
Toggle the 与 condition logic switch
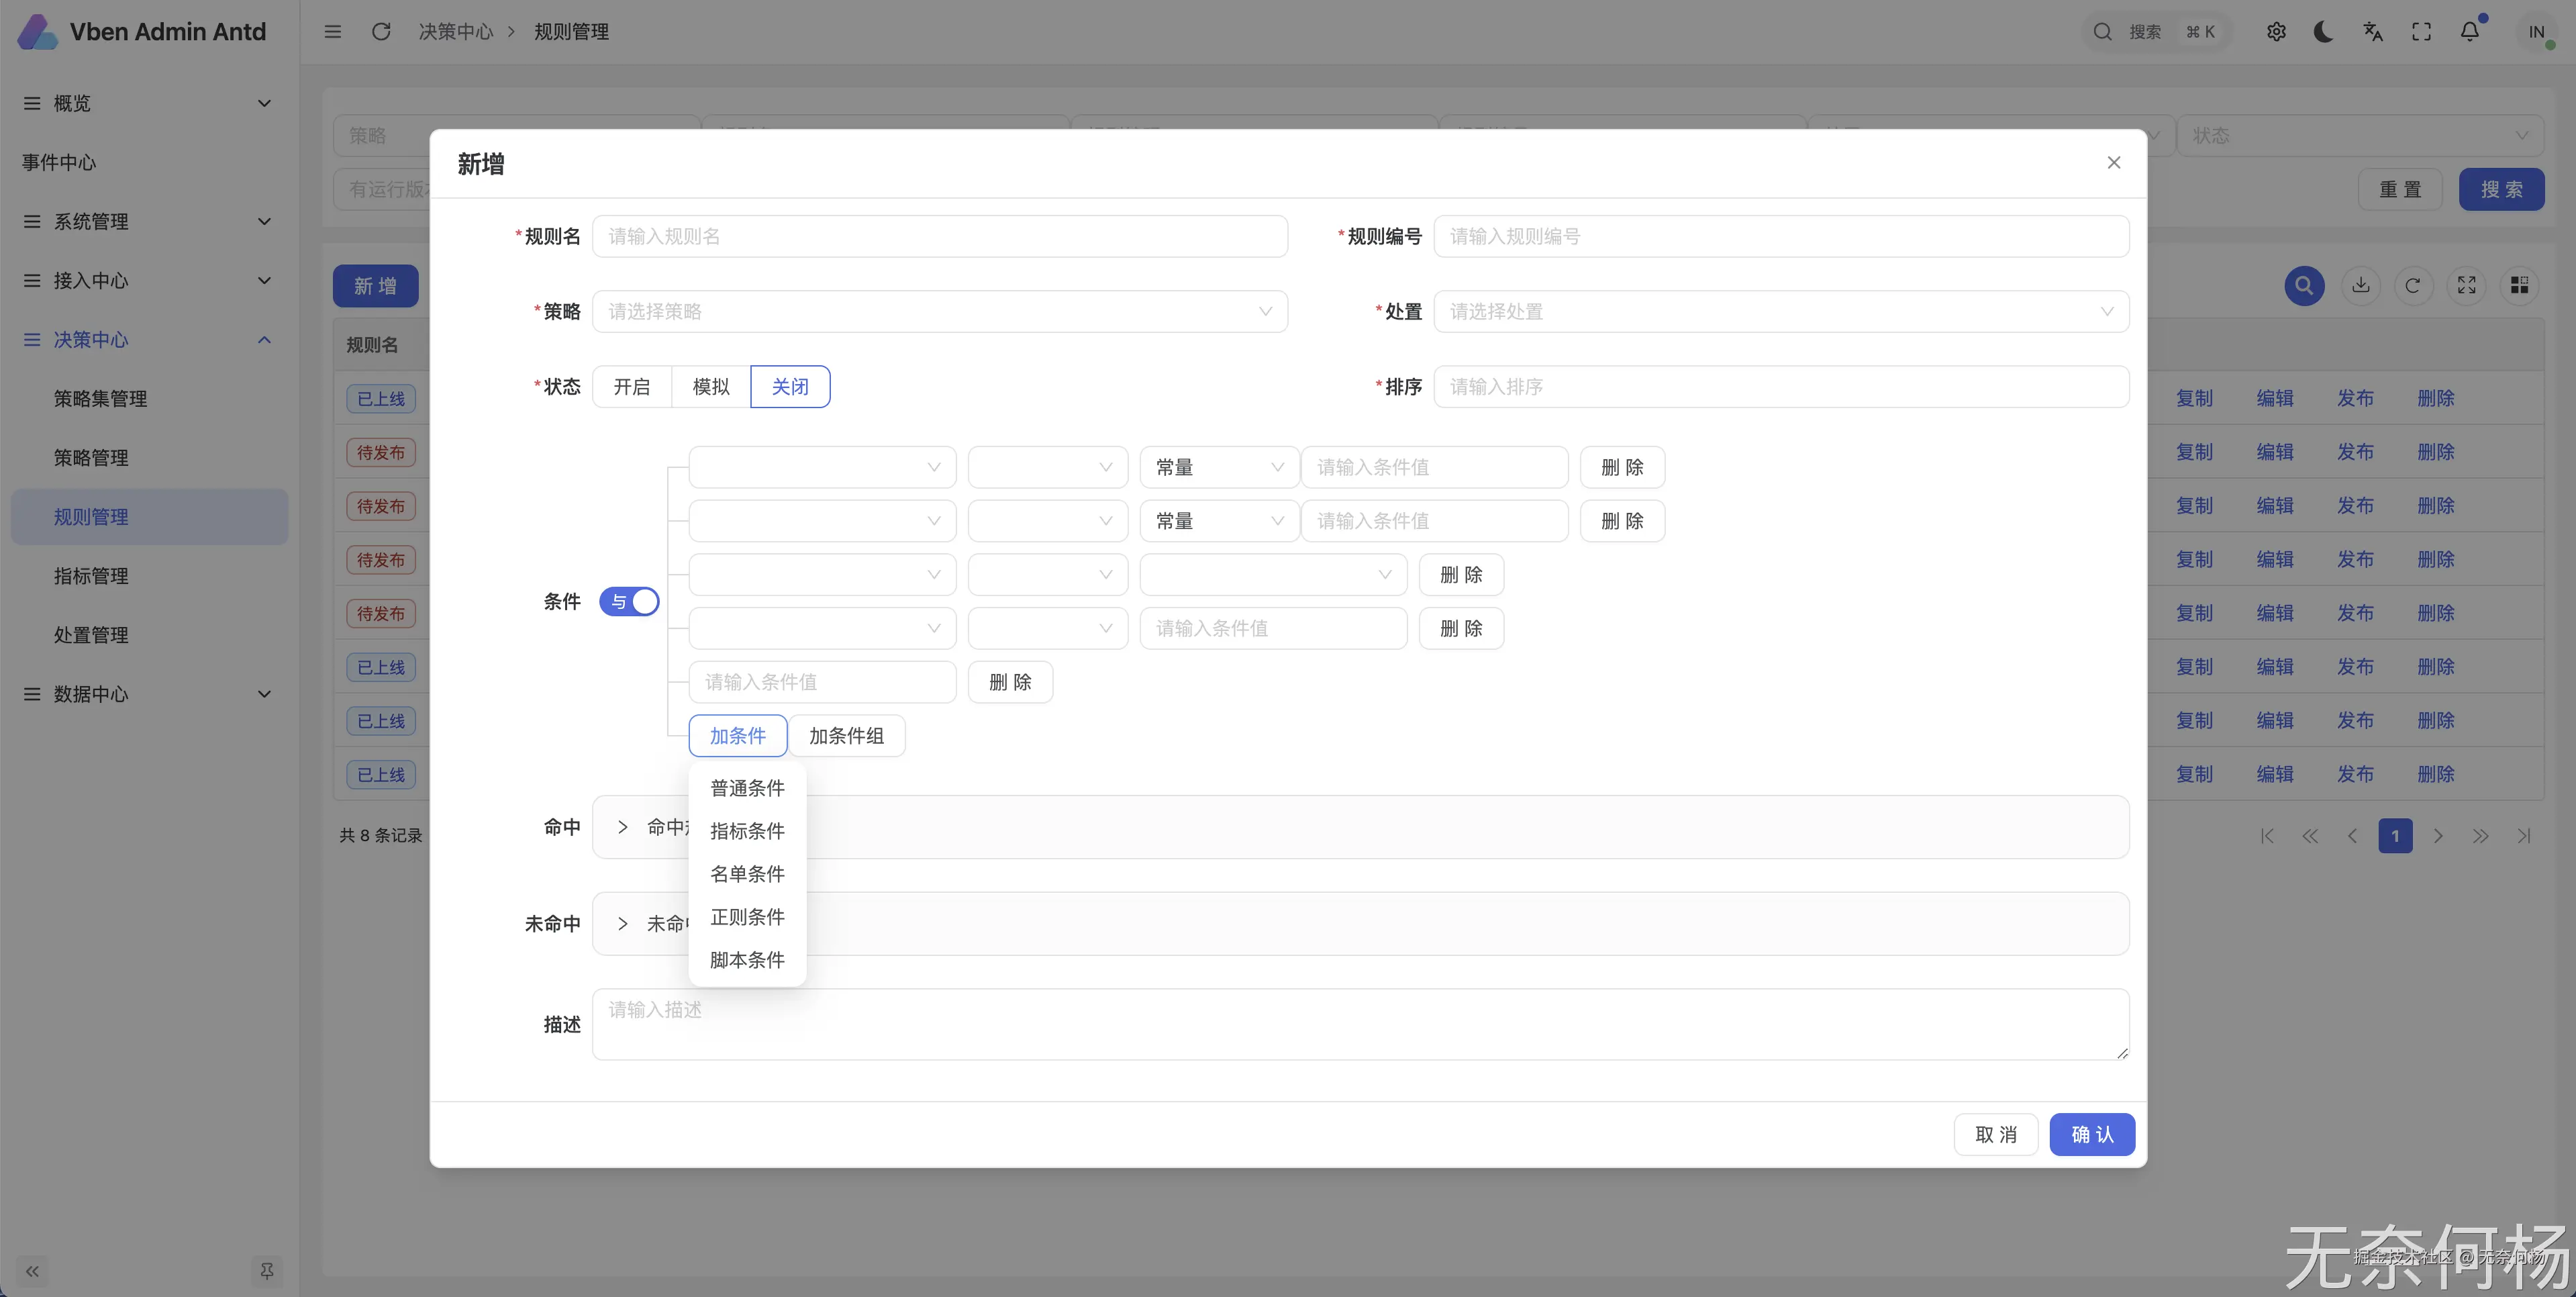pyautogui.click(x=629, y=601)
